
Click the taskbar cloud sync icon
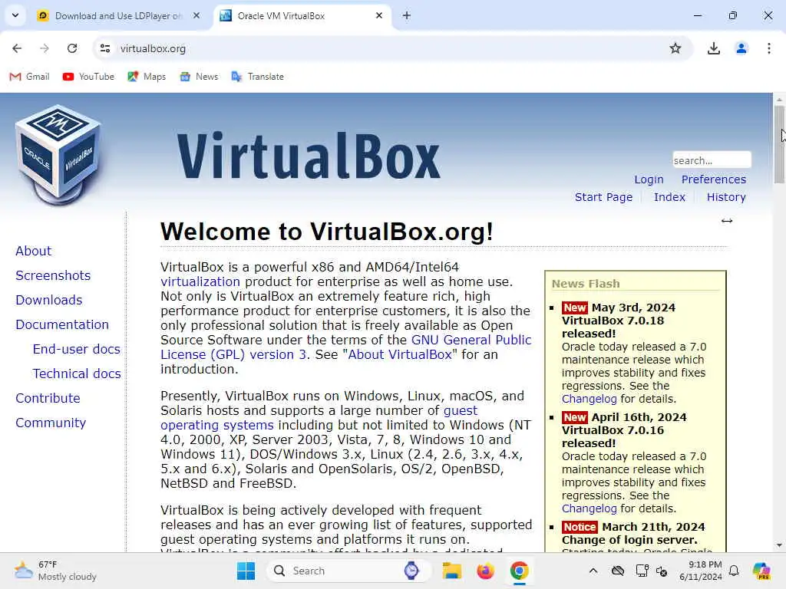(x=618, y=571)
